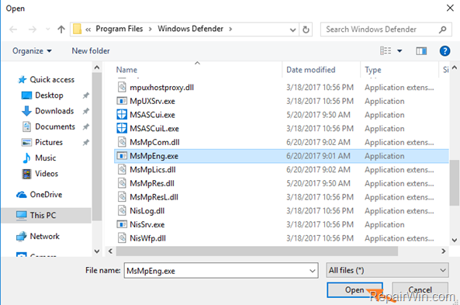Open the view options dropdown arrow
460x305 pixels.
[399, 51]
